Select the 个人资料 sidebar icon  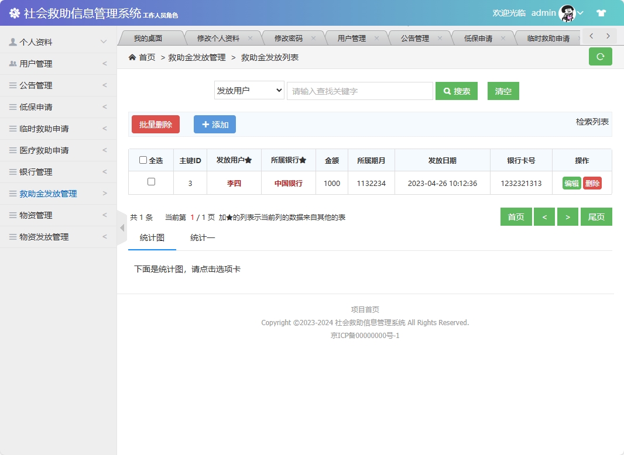tap(13, 42)
